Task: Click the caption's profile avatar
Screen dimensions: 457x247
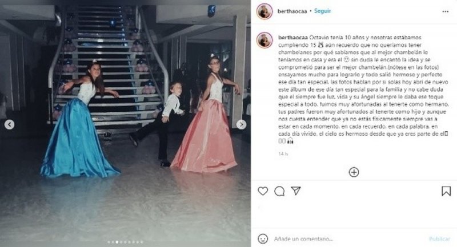Action: (264, 40)
